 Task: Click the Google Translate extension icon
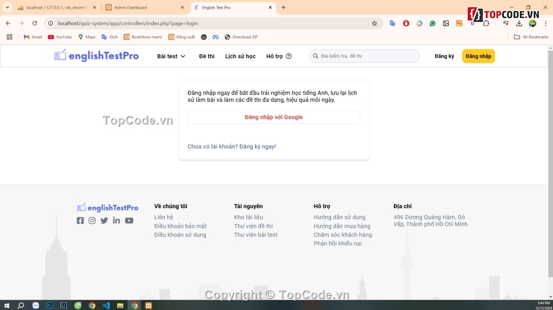[392, 23]
